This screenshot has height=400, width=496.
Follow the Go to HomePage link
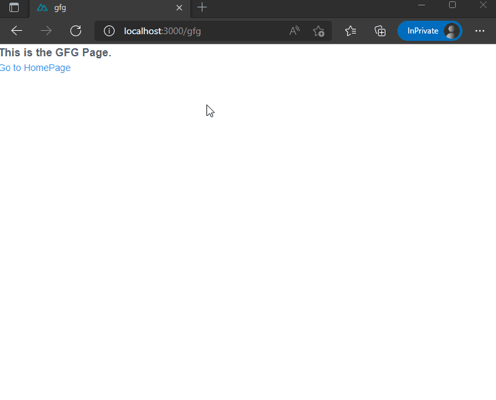(x=35, y=68)
